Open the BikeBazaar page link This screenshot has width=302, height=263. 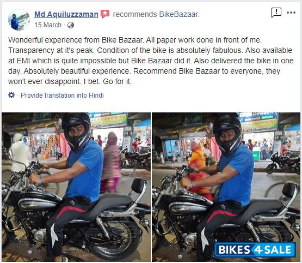tap(179, 14)
